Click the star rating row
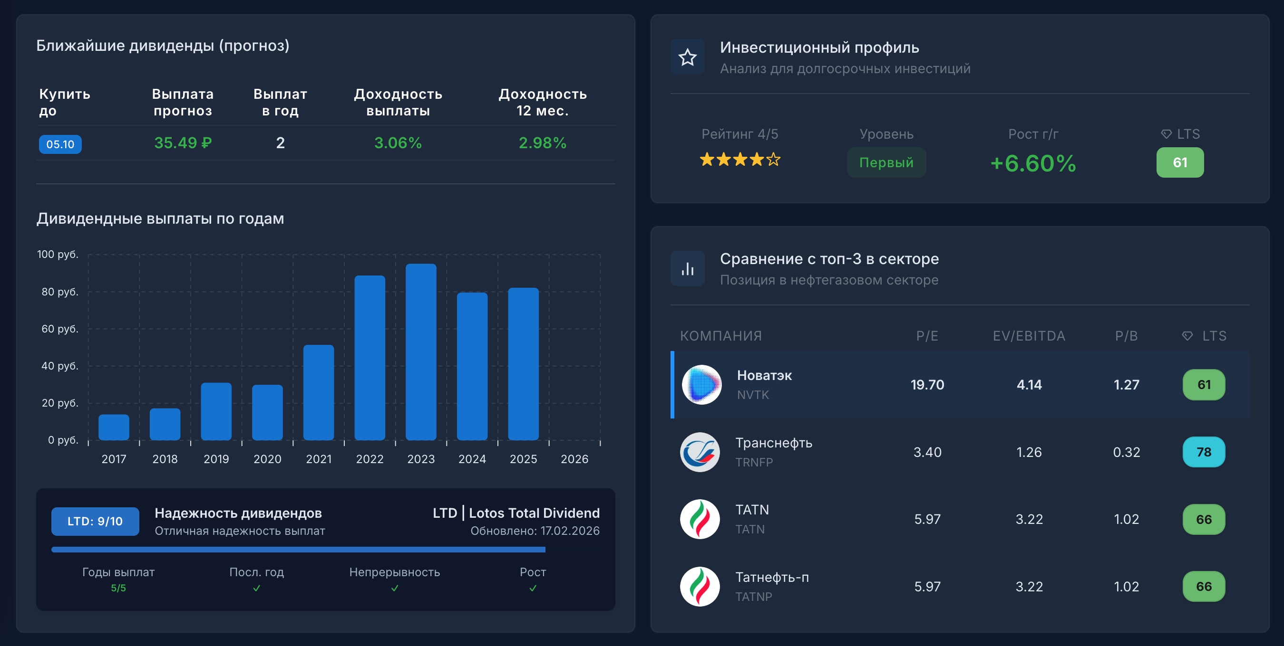Image resolution: width=1284 pixels, height=646 pixels. 739,160
